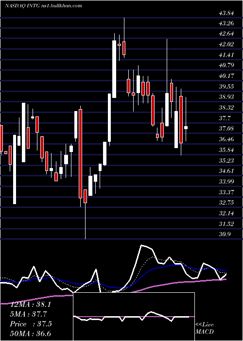Select the 33.99 price label
Screen dimensions: 243x341
226,182
